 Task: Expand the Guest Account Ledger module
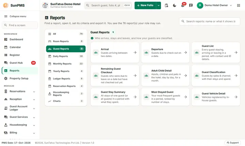click(20, 108)
